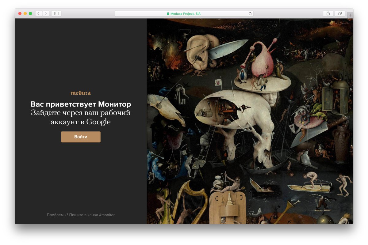368x245 pixels.
Task: Close the Safari window with red button
Action: click(x=20, y=13)
